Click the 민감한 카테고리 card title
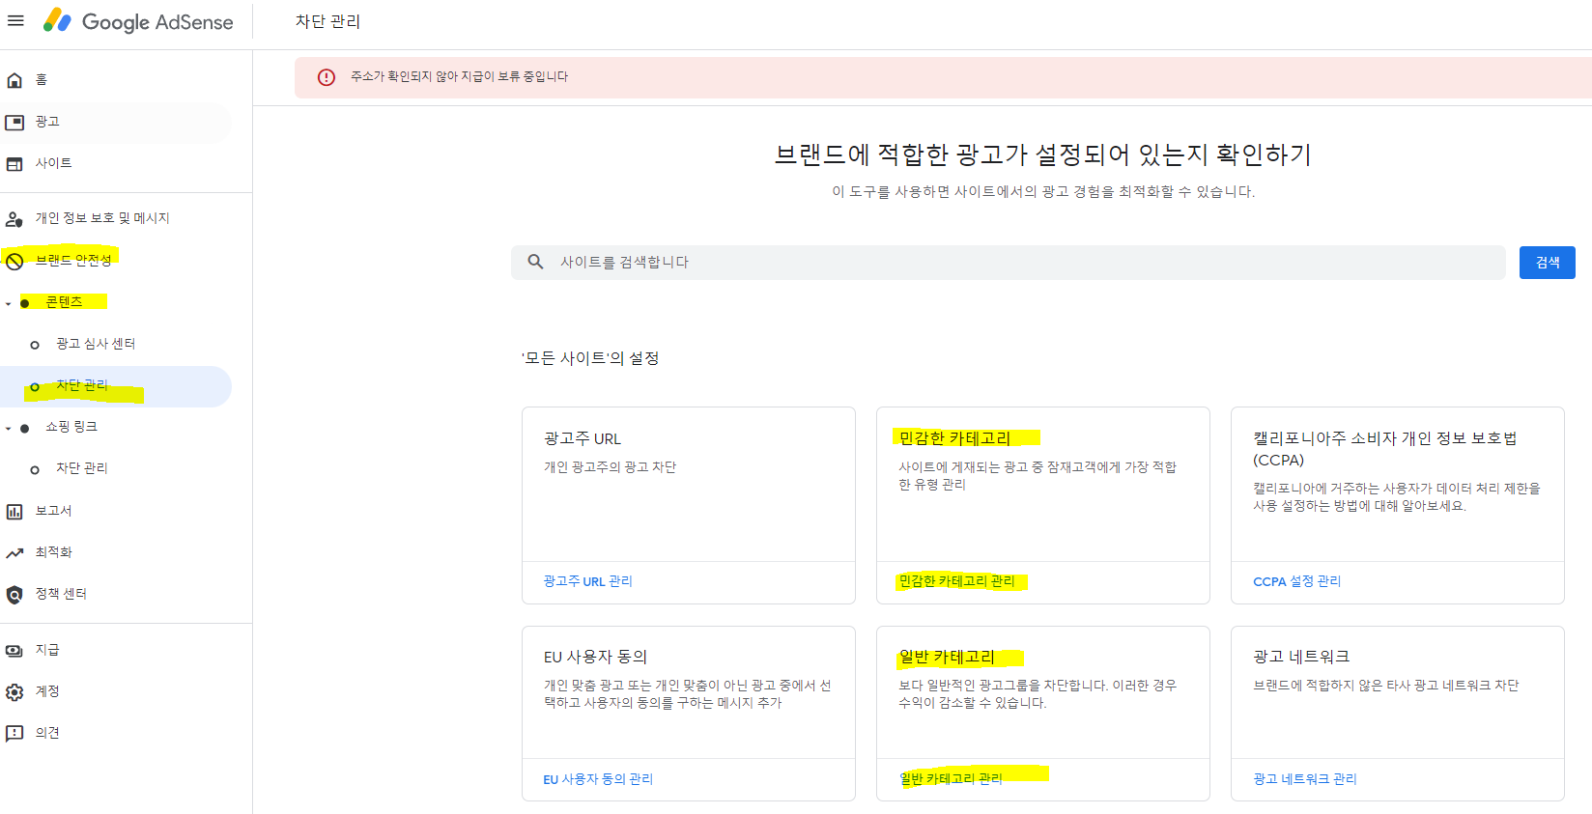This screenshot has width=1592, height=814. pos(954,438)
